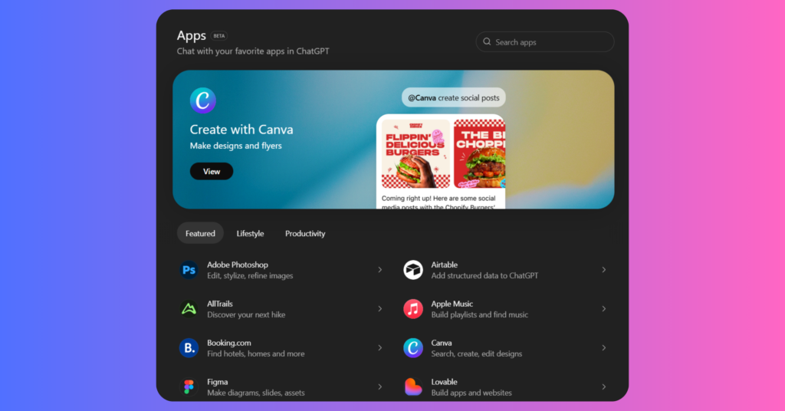Click 'Edit, stylize, refine images' text
The width and height of the screenshot is (785, 411).
click(x=250, y=276)
